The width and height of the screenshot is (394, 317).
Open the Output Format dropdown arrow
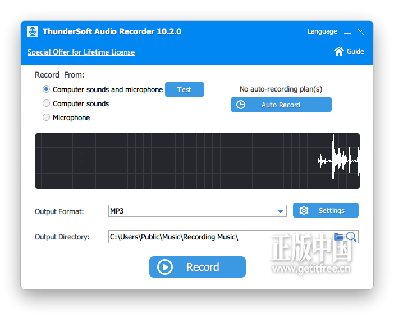tap(280, 211)
